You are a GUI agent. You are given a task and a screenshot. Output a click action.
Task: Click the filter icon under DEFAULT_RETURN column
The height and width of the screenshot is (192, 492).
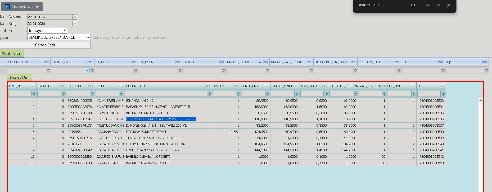click(355, 94)
